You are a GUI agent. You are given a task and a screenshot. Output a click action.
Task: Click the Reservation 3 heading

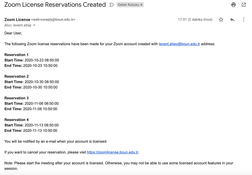pos(16,98)
